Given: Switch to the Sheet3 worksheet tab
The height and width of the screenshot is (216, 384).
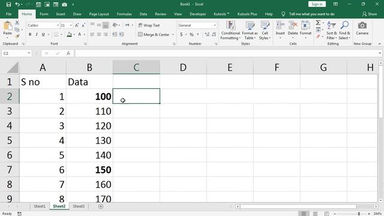Looking at the screenshot, I should click(x=79, y=206).
